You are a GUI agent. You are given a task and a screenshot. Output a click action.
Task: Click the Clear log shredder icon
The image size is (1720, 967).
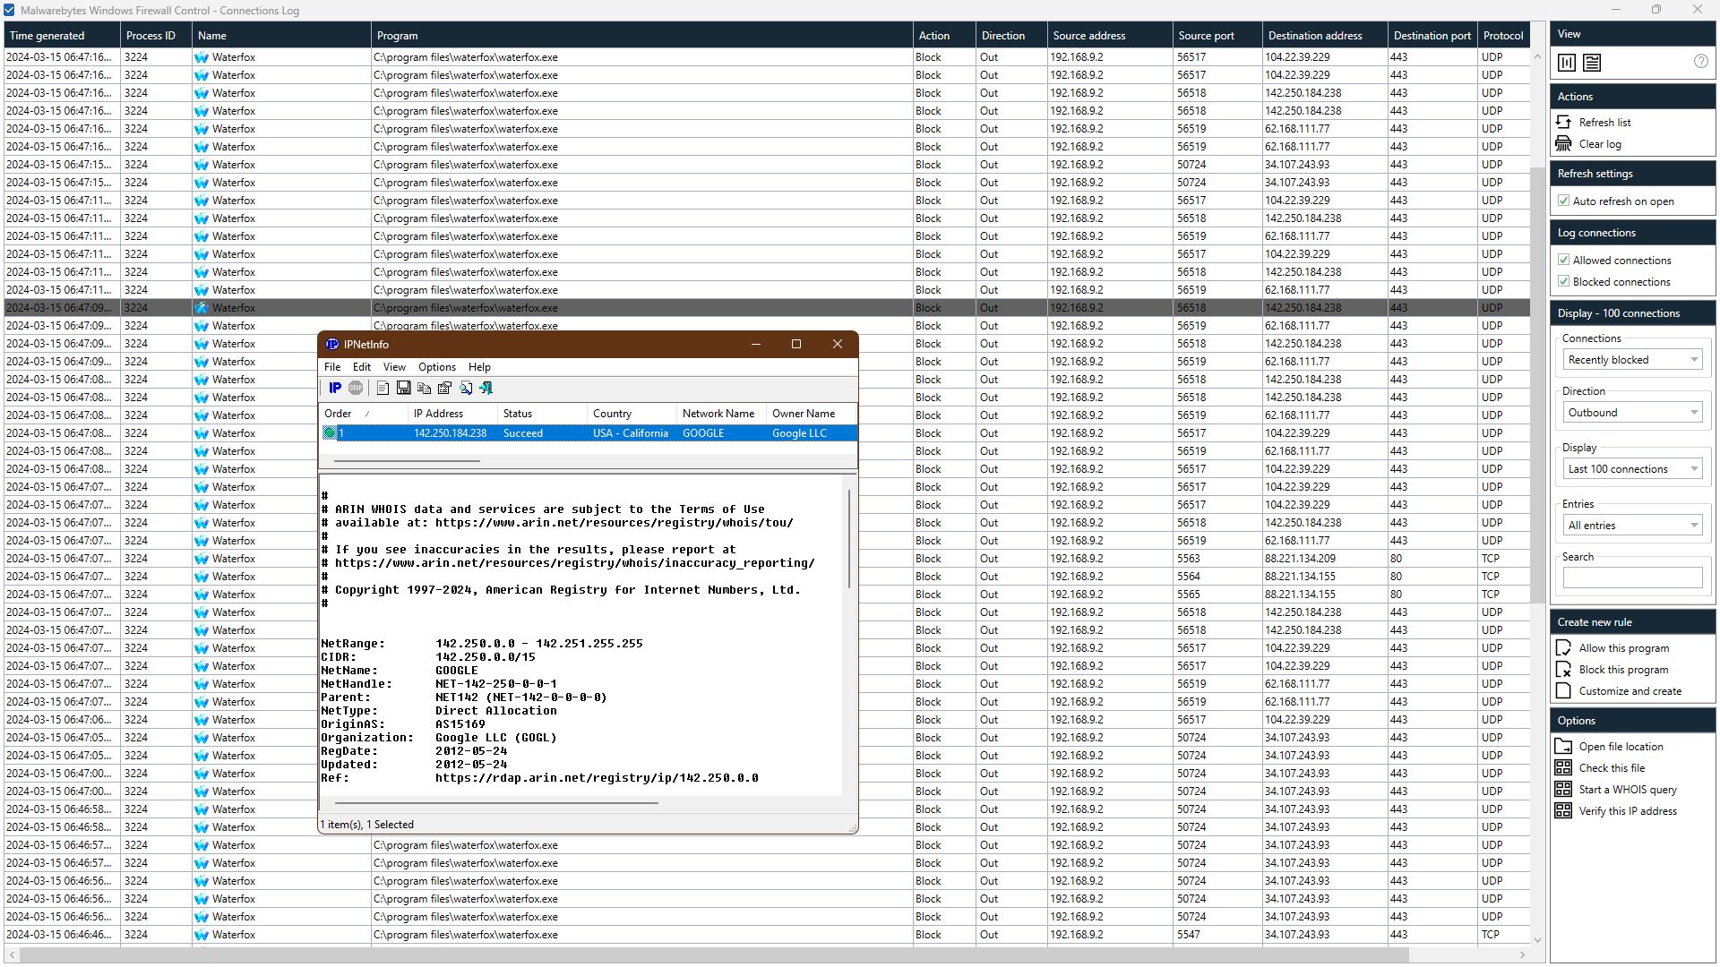(1563, 144)
